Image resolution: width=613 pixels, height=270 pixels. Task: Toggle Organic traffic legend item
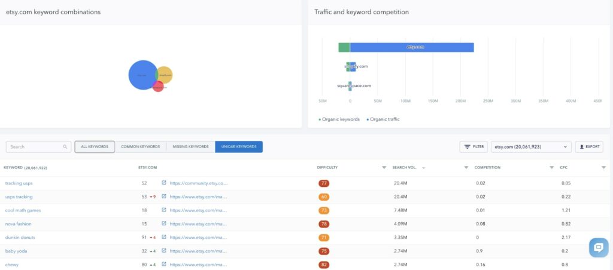pos(383,119)
